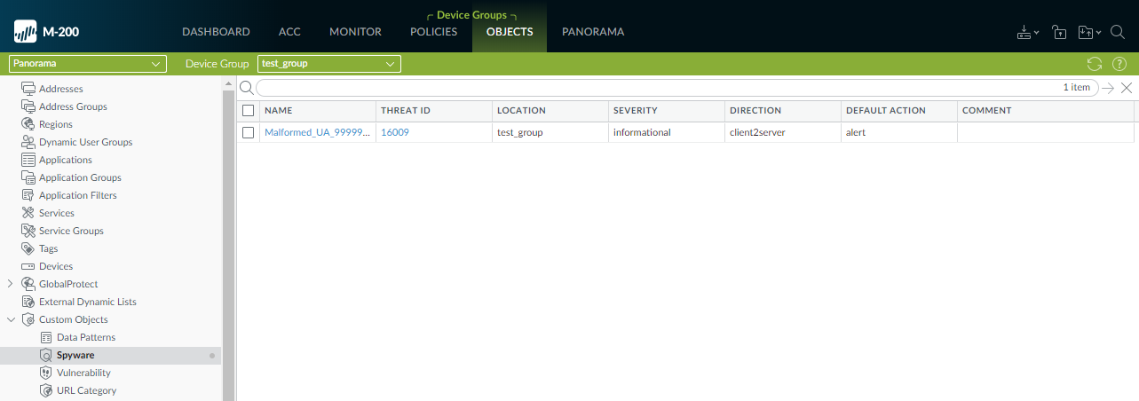The image size is (1139, 401).
Task: Select the OBJECTS tab
Action: 510,32
